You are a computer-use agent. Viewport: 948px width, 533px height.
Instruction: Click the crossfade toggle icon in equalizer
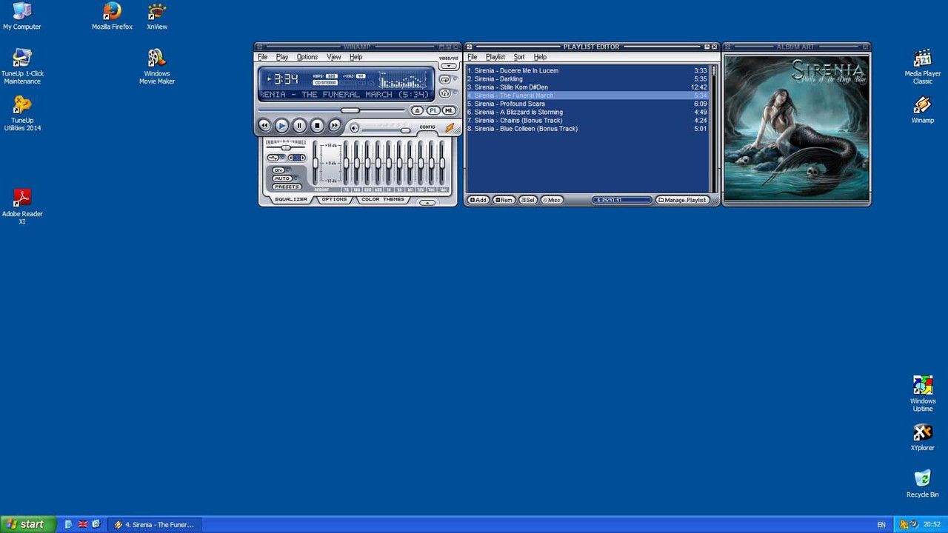[273, 158]
